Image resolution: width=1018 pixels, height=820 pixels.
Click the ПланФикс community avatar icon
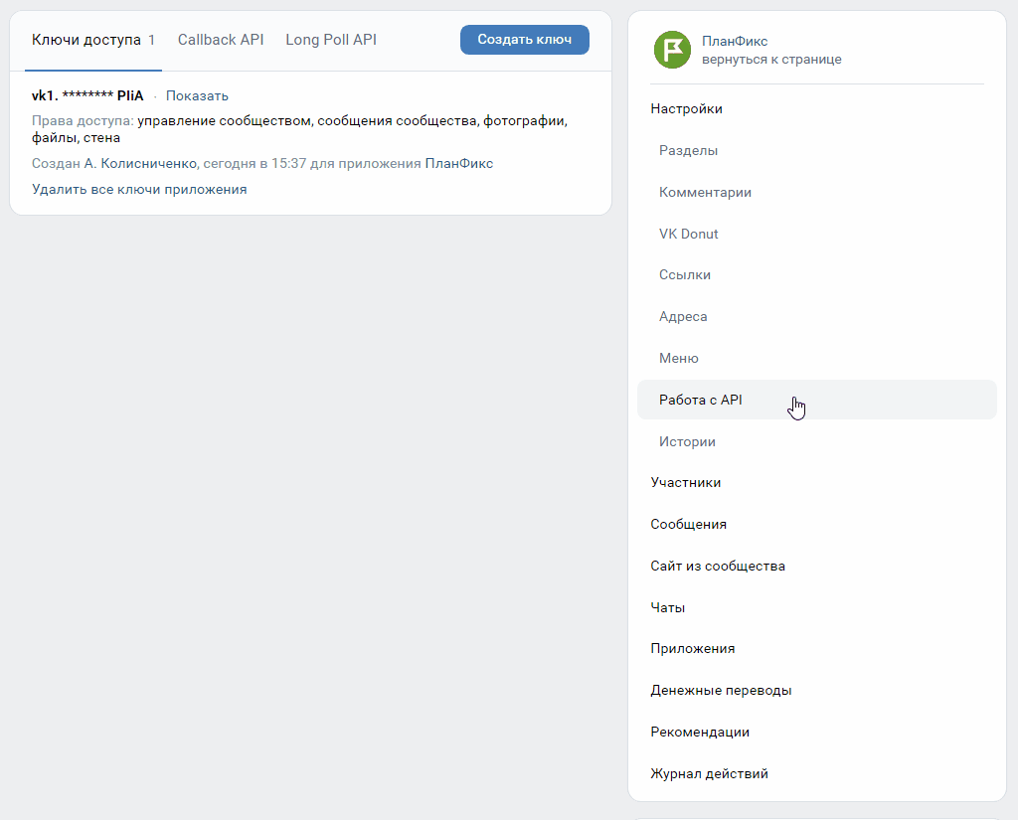[x=672, y=50]
